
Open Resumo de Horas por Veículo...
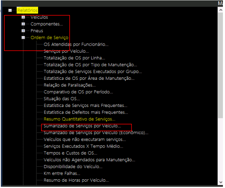(x=76, y=180)
